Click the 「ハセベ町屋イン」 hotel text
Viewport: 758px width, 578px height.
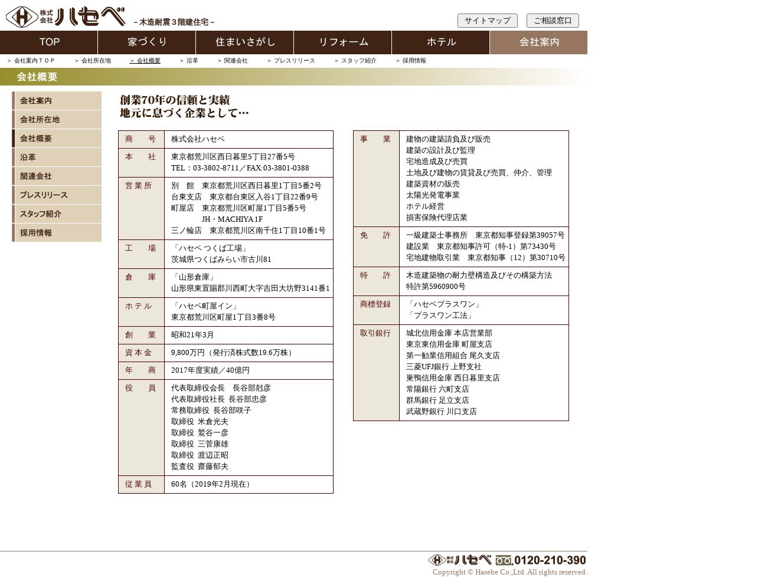click(206, 306)
